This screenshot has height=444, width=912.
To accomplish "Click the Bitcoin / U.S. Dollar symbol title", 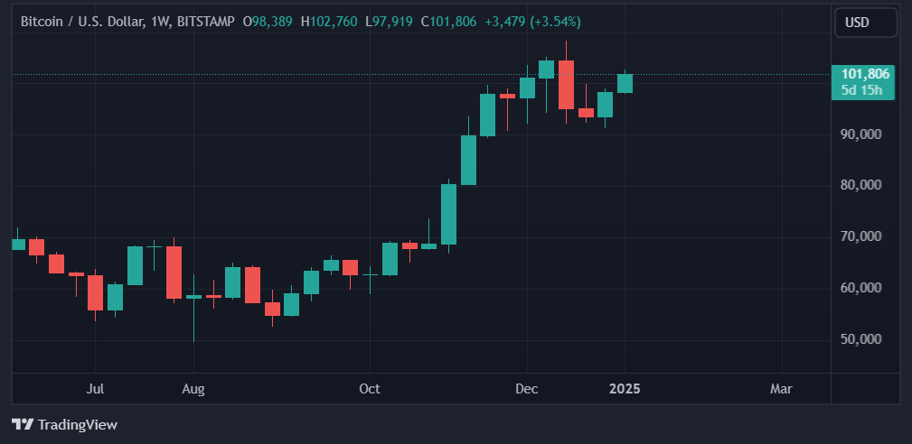I will [x=82, y=21].
